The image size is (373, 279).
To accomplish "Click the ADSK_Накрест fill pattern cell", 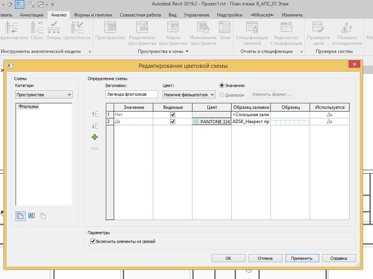I will coord(251,121).
